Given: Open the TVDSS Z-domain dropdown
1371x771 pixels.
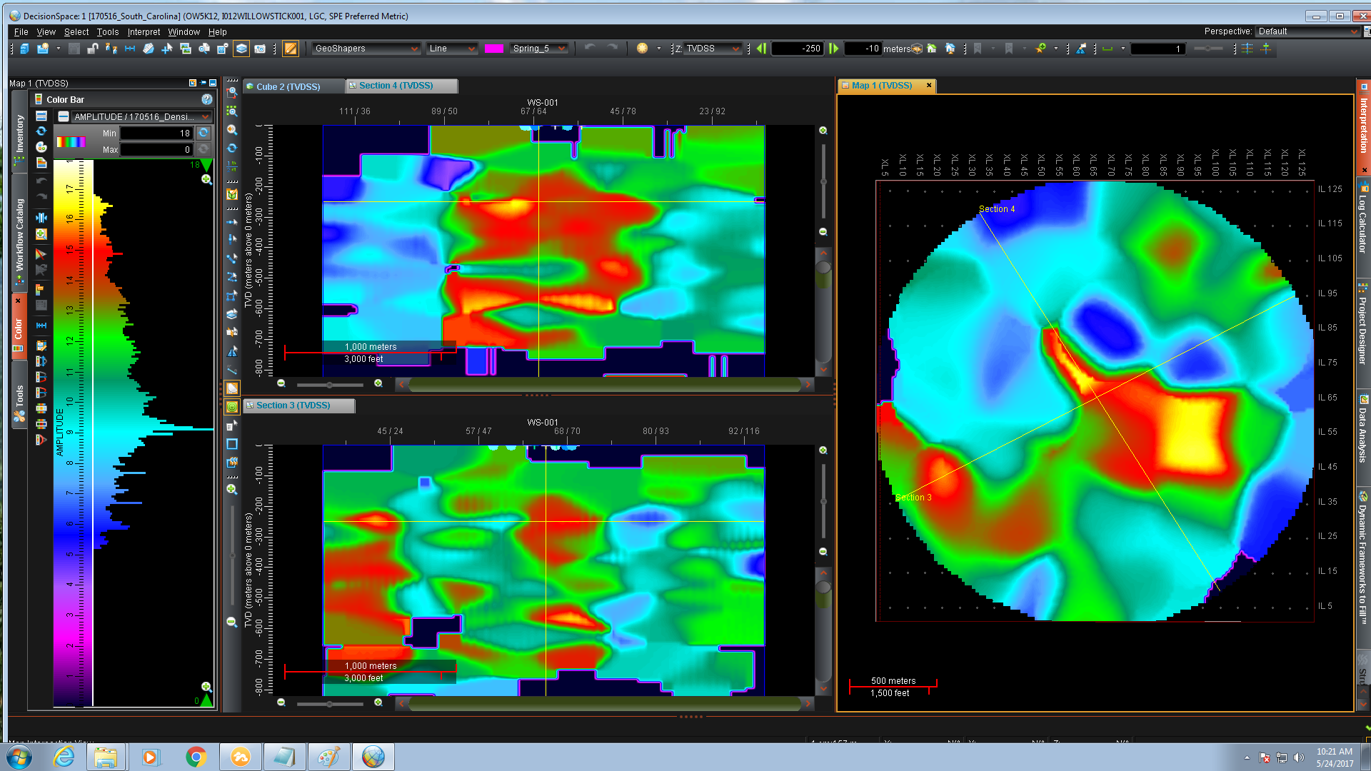Looking at the screenshot, I should point(713,49).
